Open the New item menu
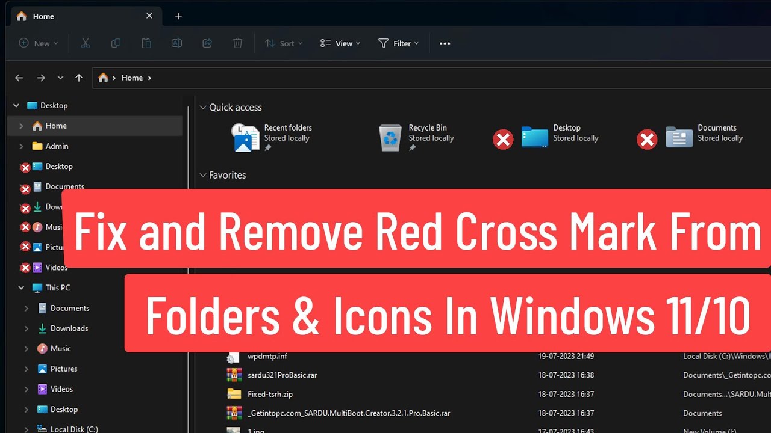Image resolution: width=771 pixels, height=433 pixels. [x=39, y=43]
